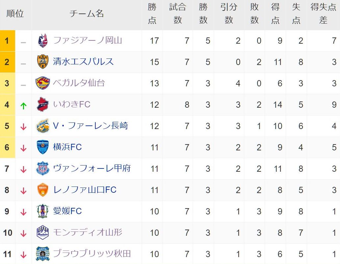Click the Yokohama FC blue crest
340x264 pixels.
43,147
